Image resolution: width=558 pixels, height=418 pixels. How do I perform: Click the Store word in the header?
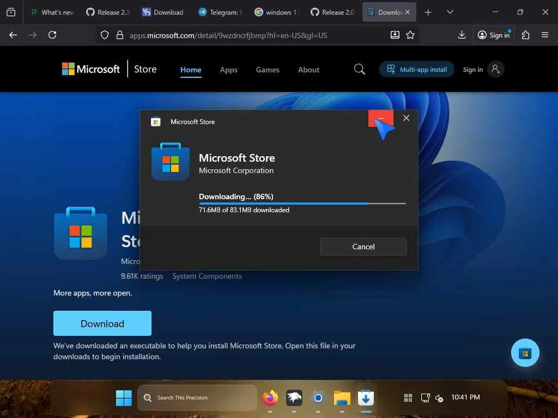(x=145, y=69)
